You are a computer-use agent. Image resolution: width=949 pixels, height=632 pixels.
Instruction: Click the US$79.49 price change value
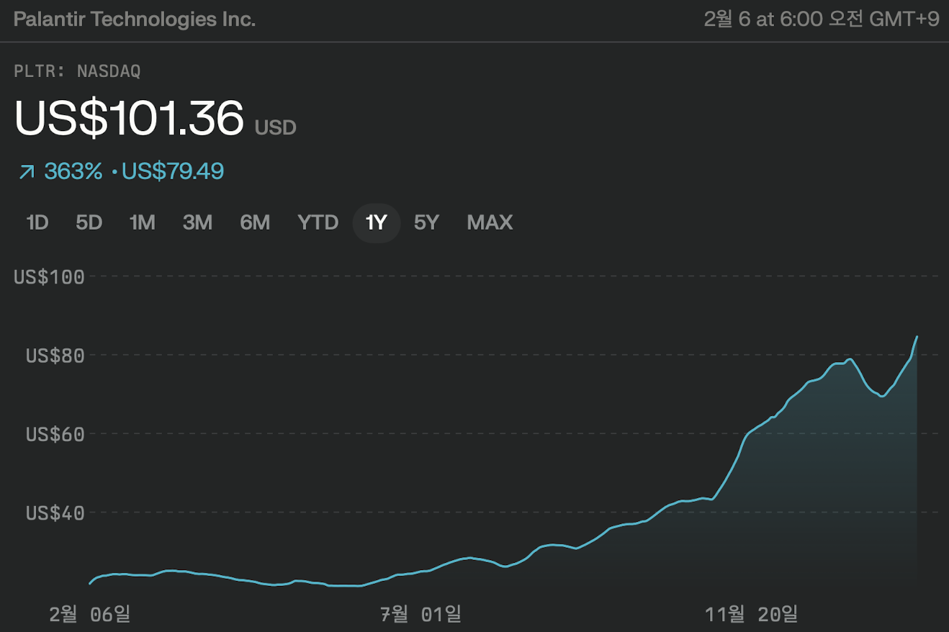pyautogui.click(x=173, y=171)
